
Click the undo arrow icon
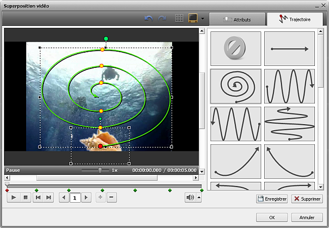(x=148, y=18)
